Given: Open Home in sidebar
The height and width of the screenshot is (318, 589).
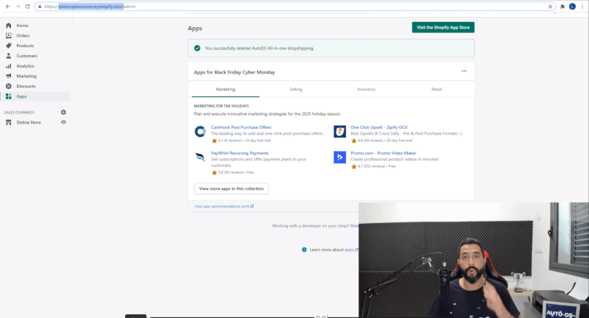Looking at the screenshot, I should [22, 26].
